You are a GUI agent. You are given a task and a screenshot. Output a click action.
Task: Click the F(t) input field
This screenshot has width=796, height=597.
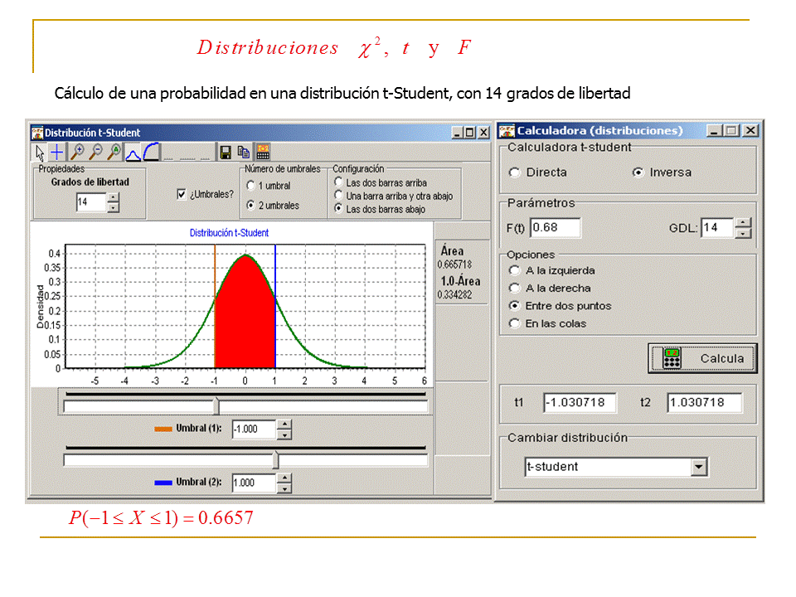(556, 228)
